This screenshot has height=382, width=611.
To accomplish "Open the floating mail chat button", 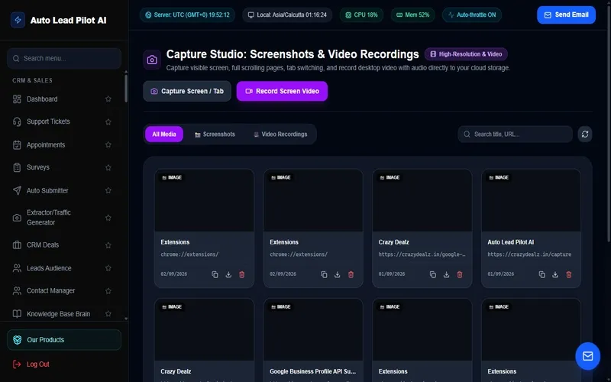I will (x=587, y=356).
